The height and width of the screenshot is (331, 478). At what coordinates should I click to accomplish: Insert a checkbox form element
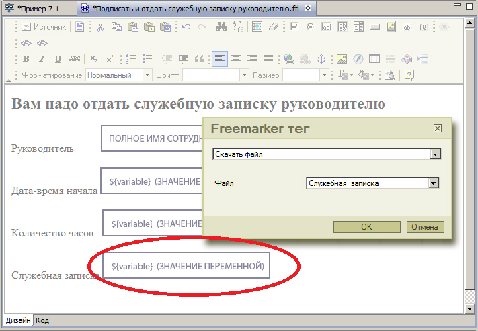(294, 28)
